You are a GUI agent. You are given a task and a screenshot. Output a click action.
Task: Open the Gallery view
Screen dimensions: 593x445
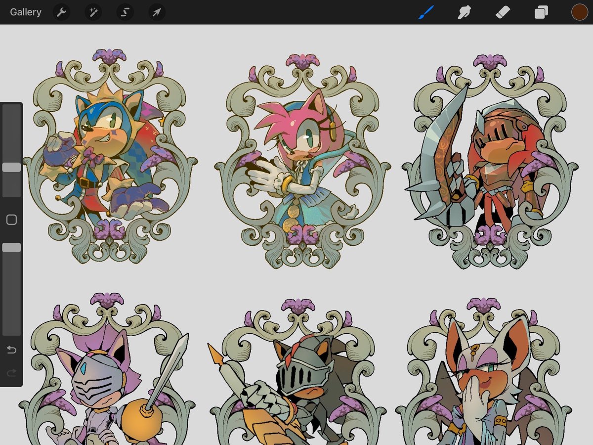[x=26, y=12]
